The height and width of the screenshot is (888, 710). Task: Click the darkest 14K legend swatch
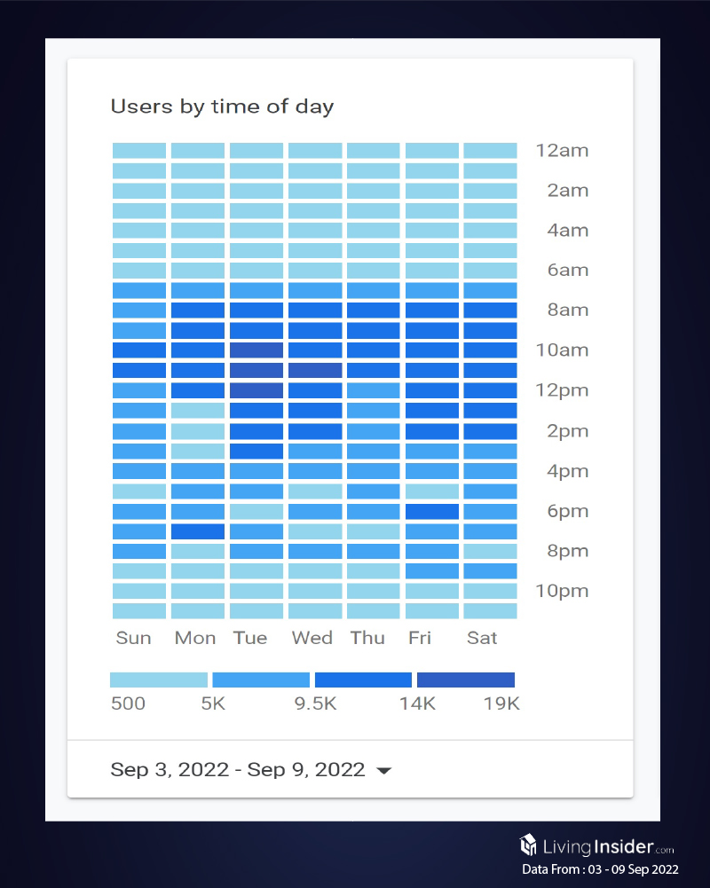(466, 680)
